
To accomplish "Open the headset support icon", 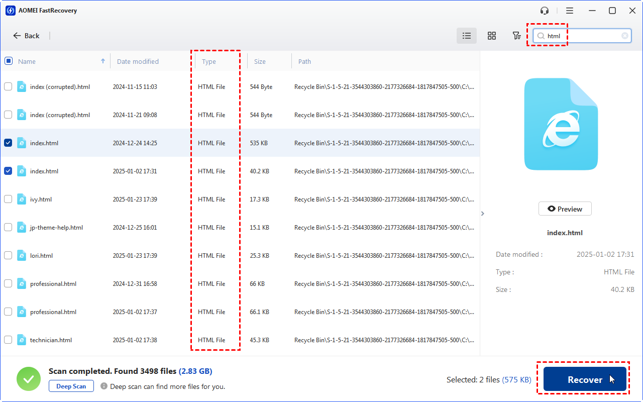I will 545,11.
